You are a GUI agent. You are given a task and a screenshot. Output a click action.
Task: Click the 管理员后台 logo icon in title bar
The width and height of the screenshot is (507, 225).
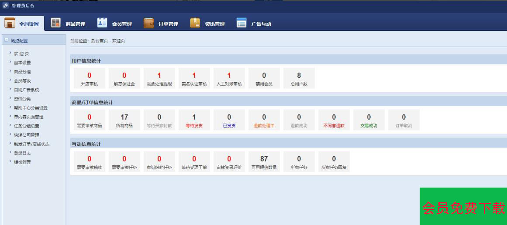(x=6, y=6)
